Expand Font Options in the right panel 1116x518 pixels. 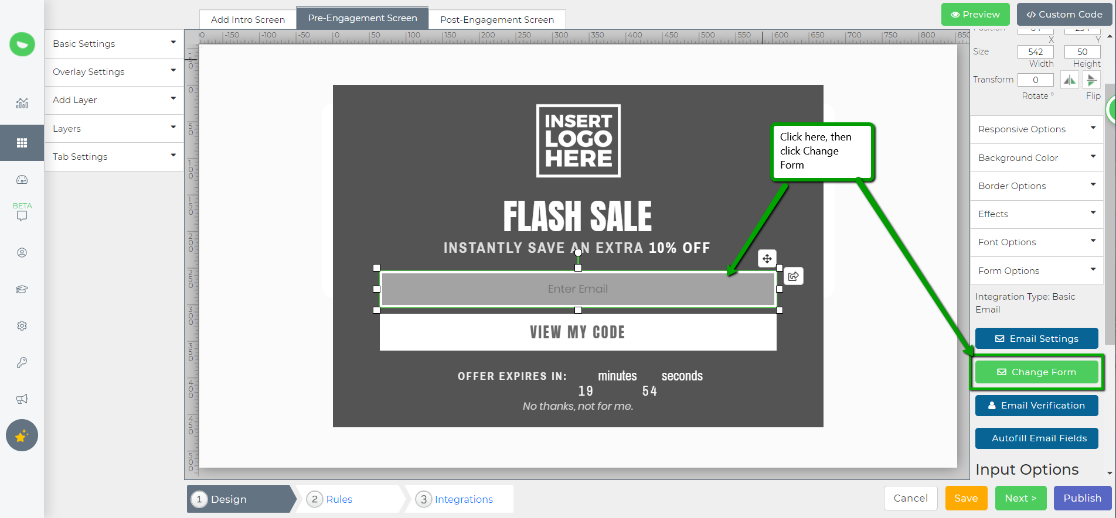click(x=1036, y=242)
